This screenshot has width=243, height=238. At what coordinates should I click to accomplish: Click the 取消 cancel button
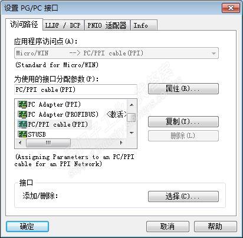168,226
